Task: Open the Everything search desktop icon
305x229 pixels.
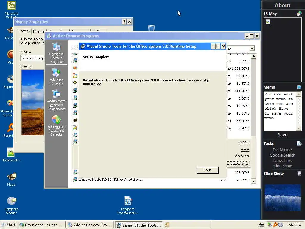Action: (9, 131)
